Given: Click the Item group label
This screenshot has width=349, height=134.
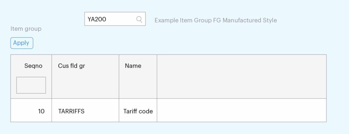Looking at the screenshot, I should (x=26, y=29).
